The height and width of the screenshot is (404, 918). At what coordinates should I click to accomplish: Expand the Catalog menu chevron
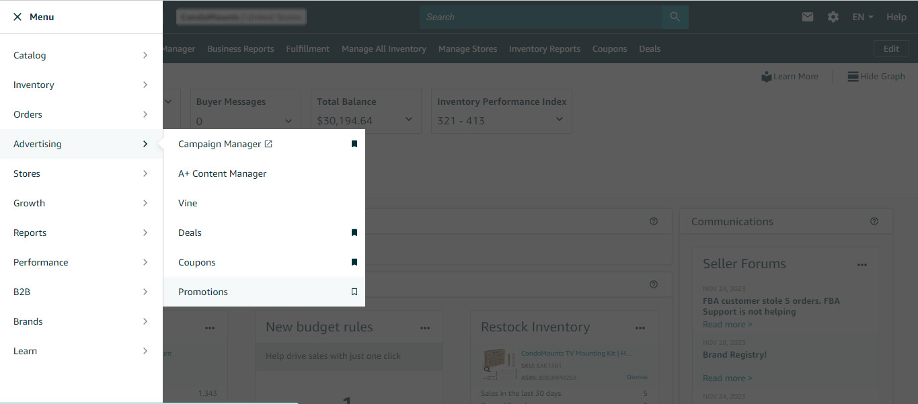(x=145, y=55)
